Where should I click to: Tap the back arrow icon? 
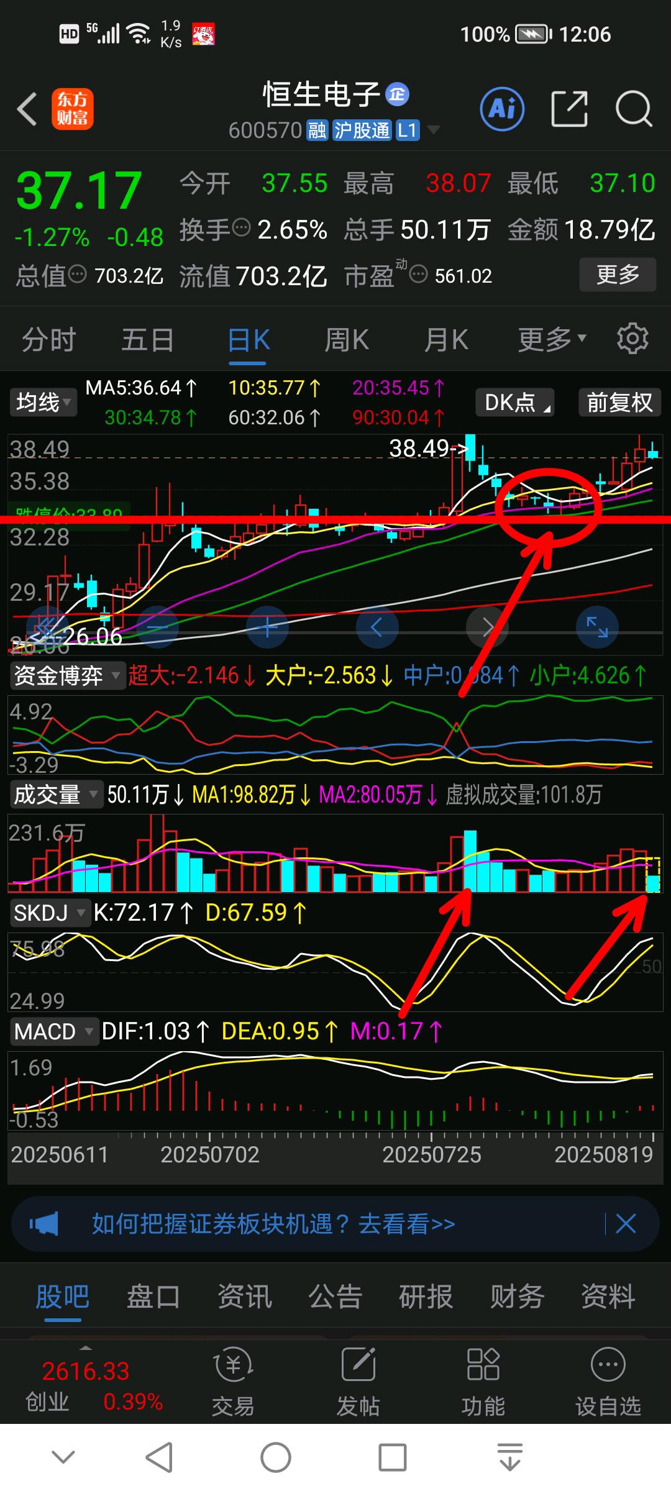click(x=27, y=110)
